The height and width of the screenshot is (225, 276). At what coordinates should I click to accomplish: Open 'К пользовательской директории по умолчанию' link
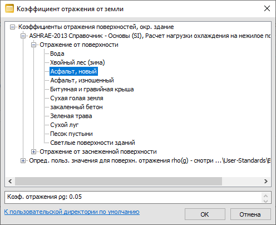[x=72, y=212]
